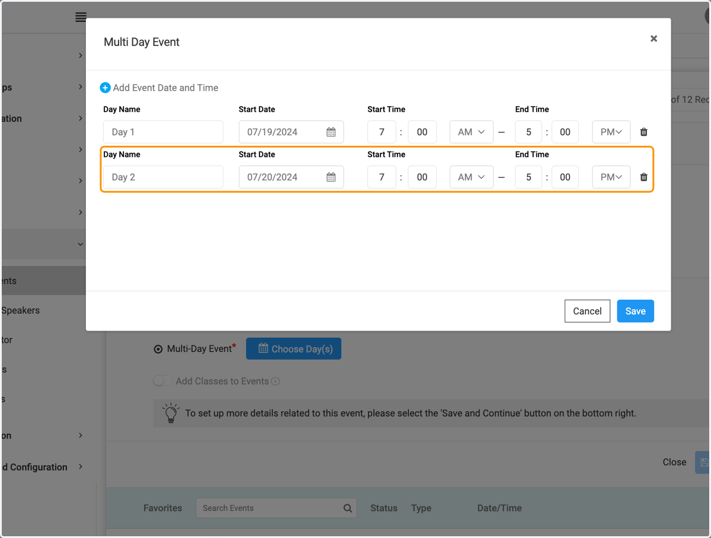Click the Type column header

tap(421, 508)
